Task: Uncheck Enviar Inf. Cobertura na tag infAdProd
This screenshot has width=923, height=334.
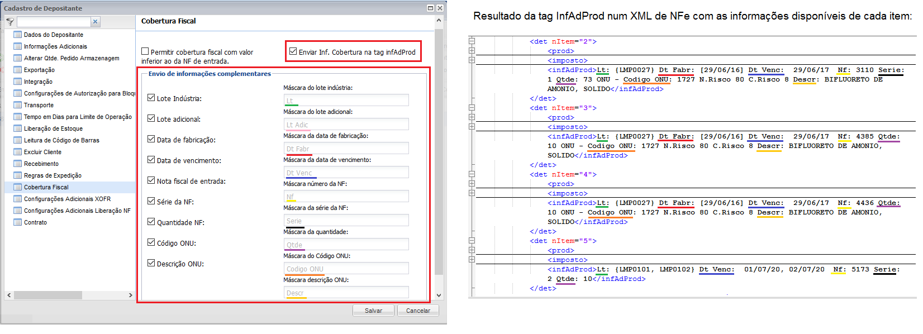Action: tap(293, 51)
